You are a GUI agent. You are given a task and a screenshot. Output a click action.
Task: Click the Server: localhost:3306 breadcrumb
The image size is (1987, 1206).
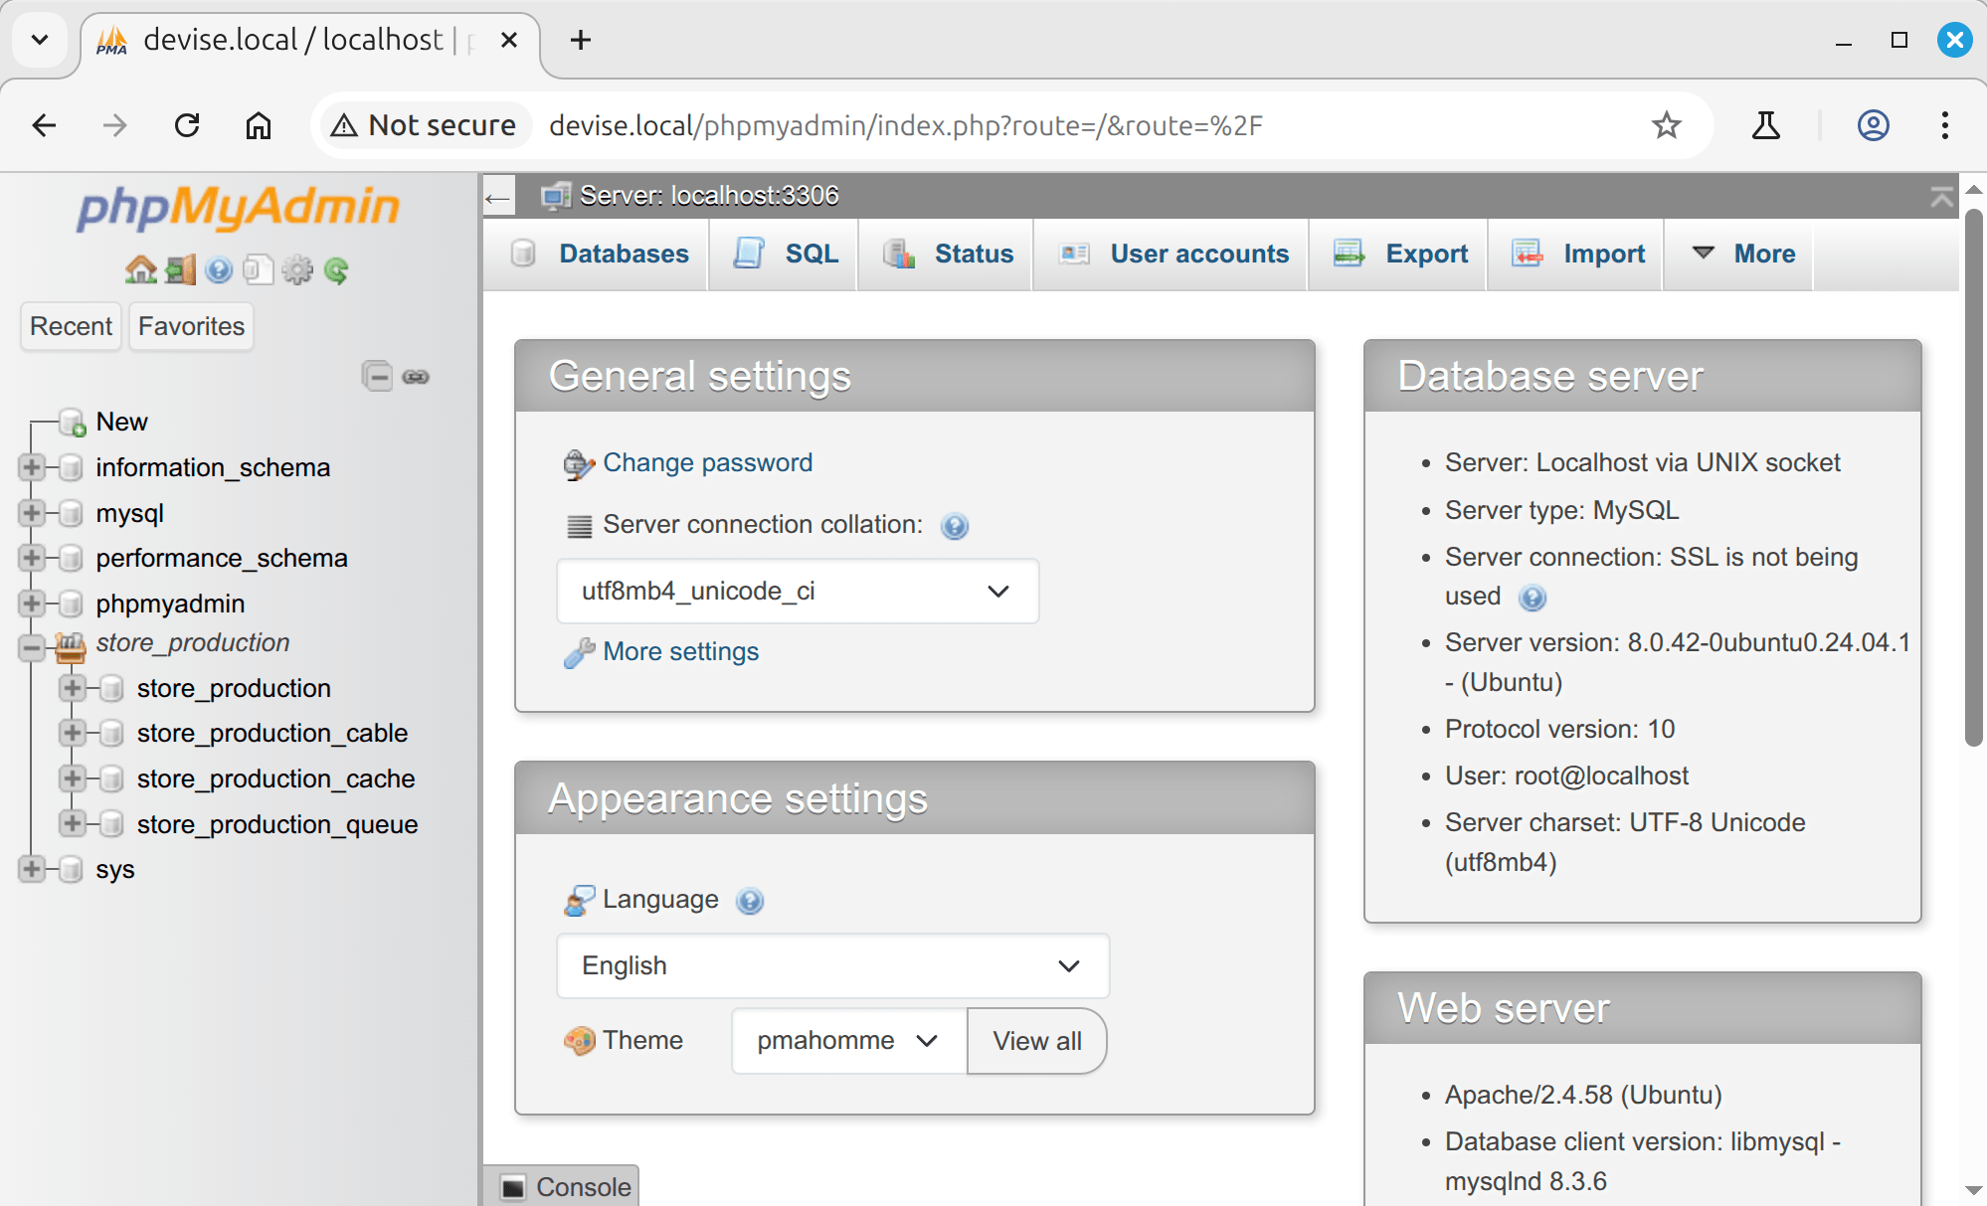tap(709, 196)
